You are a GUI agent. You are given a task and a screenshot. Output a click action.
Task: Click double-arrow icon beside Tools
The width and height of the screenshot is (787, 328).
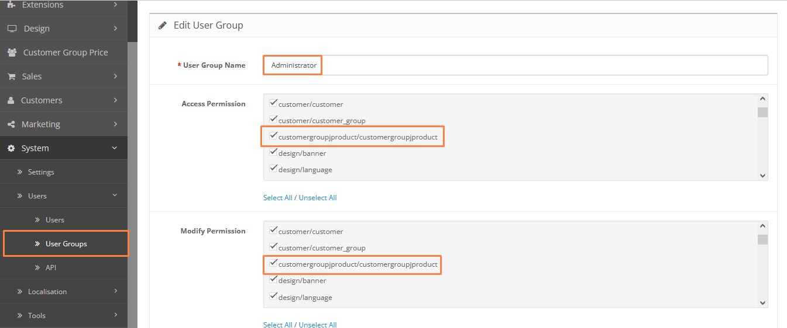pos(20,316)
